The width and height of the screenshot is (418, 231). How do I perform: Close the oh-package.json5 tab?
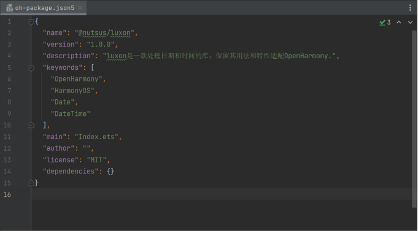coord(80,8)
